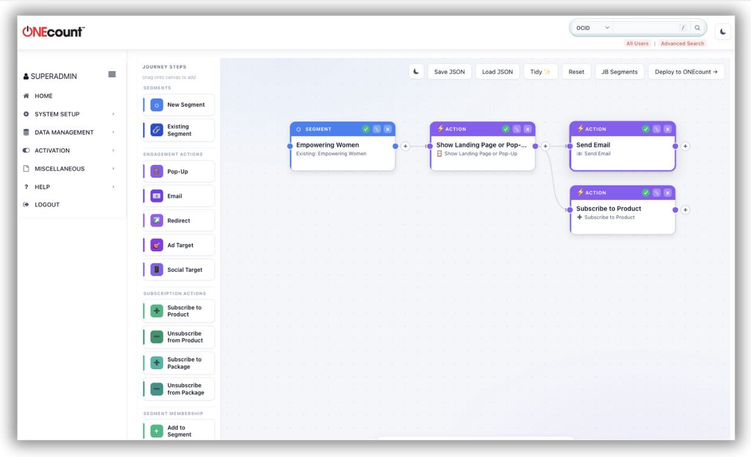Select the Empowering Women node title

(x=327, y=145)
